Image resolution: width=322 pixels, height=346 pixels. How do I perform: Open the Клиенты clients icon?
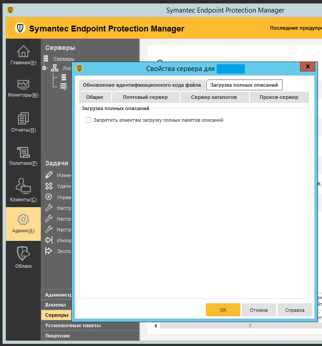(x=23, y=186)
